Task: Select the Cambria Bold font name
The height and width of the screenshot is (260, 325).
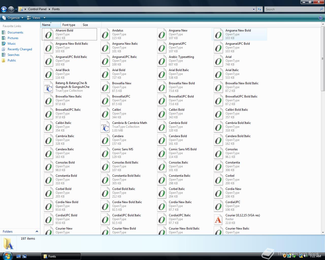Action: (178, 123)
